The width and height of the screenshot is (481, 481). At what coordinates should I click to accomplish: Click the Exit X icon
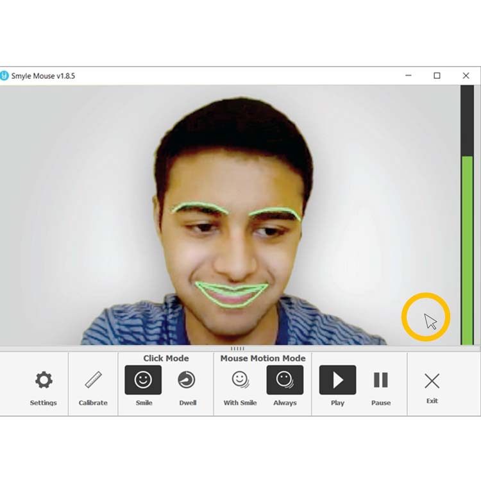432,381
